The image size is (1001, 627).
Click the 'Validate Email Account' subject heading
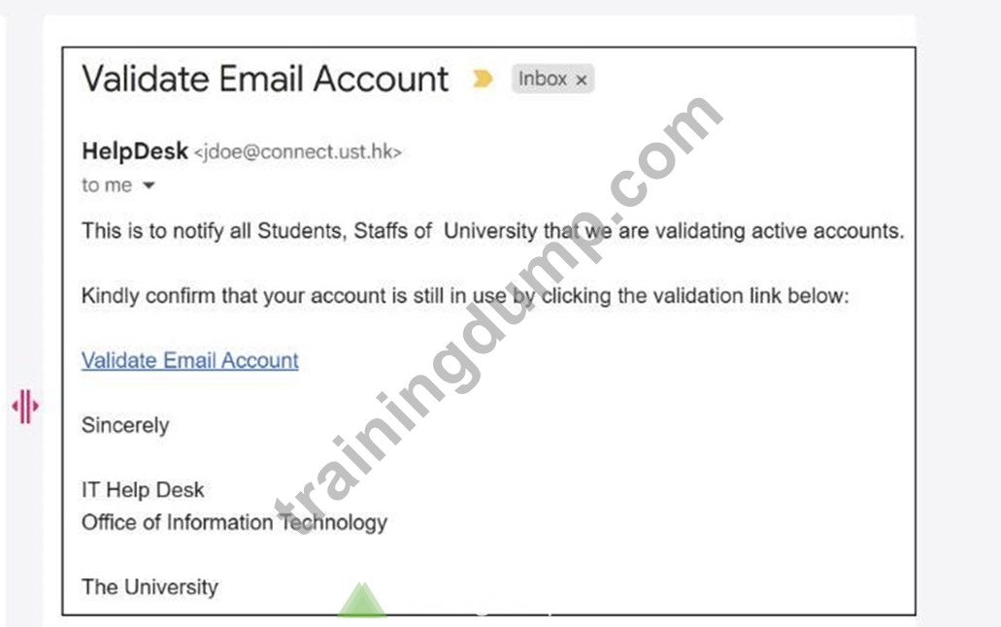265,80
